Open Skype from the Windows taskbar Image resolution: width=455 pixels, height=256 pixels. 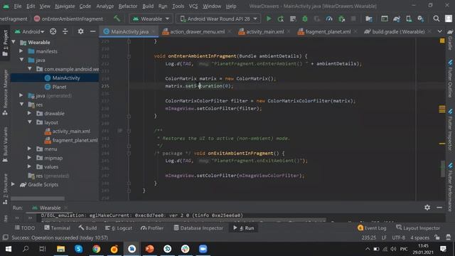tap(79, 249)
